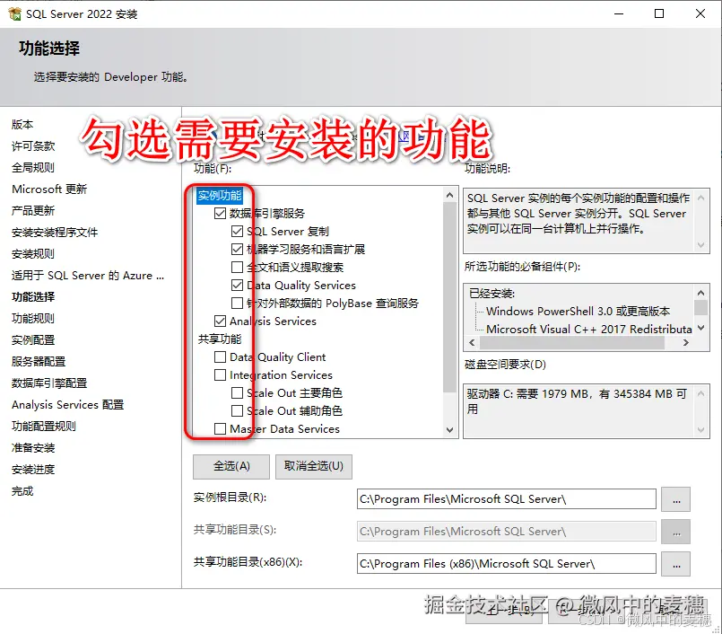Image resolution: width=722 pixels, height=634 pixels.
Task: Uncheck the 数据库引擎服务 feature
Action: pos(218,213)
